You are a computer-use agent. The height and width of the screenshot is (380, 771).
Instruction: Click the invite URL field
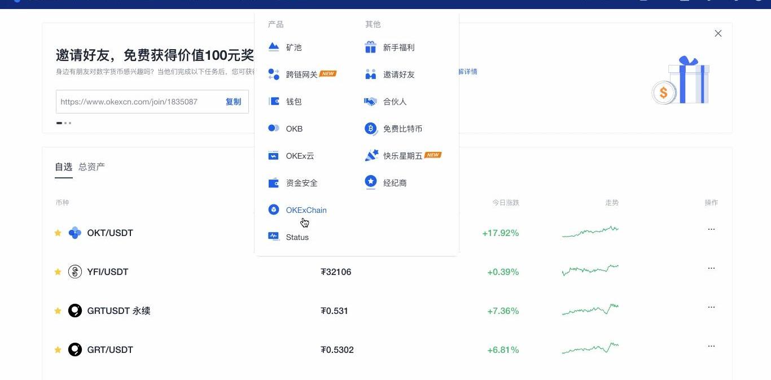point(152,102)
